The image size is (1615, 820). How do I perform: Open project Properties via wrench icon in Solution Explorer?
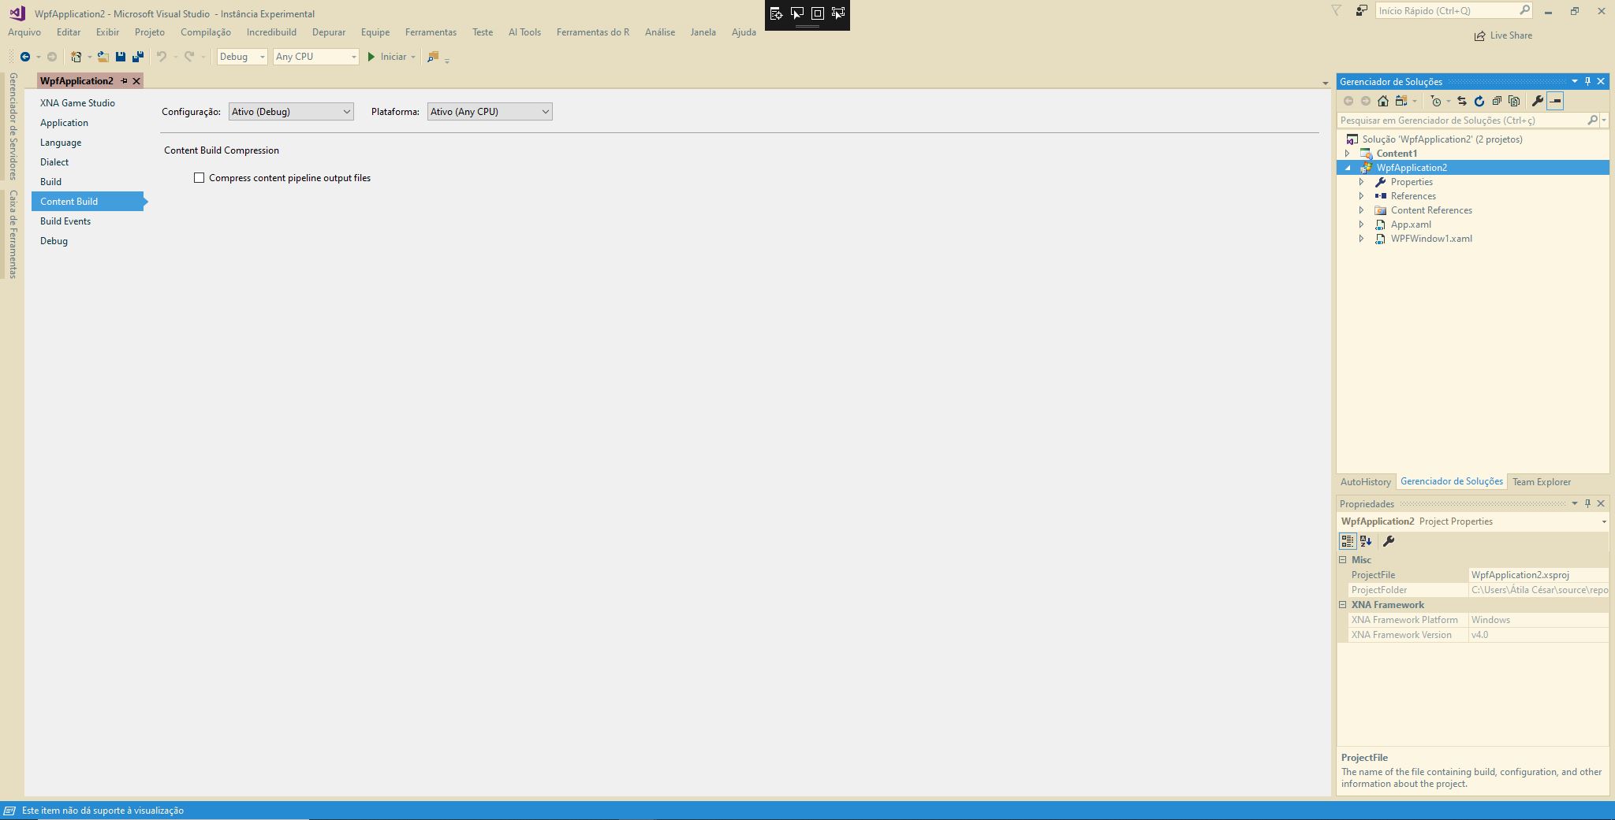[1536, 101]
